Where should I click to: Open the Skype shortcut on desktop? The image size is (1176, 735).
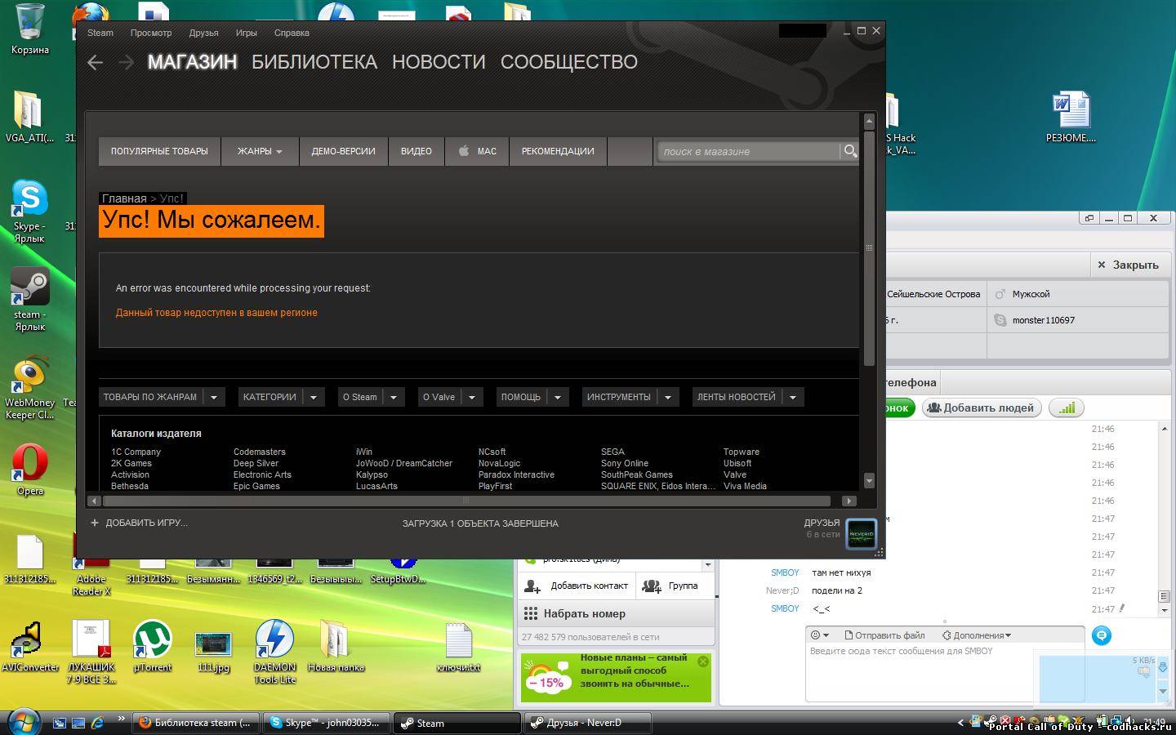[30, 211]
